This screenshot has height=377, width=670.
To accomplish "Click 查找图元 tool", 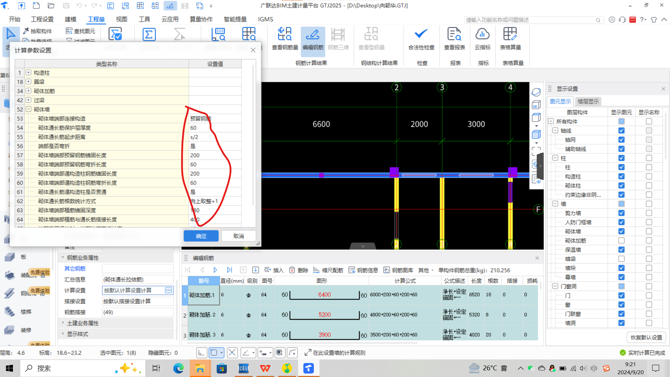I will click(80, 31).
